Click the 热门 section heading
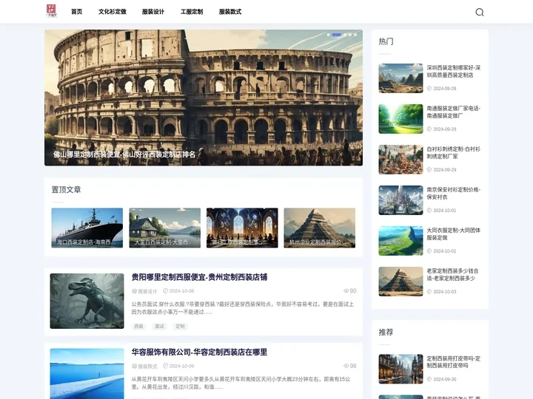Image resolution: width=533 pixels, height=399 pixels. point(386,41)
